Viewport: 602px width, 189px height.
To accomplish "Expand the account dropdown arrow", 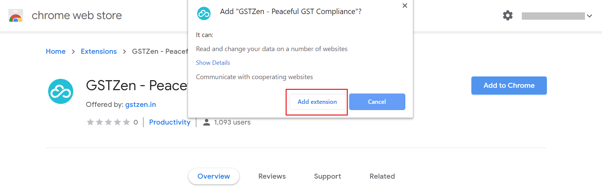I will click(x=590, y=16).
